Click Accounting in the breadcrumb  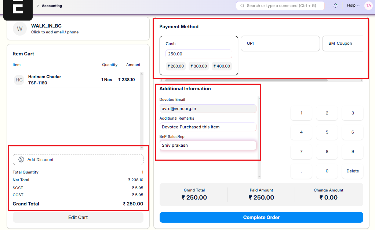coord(52,6)
